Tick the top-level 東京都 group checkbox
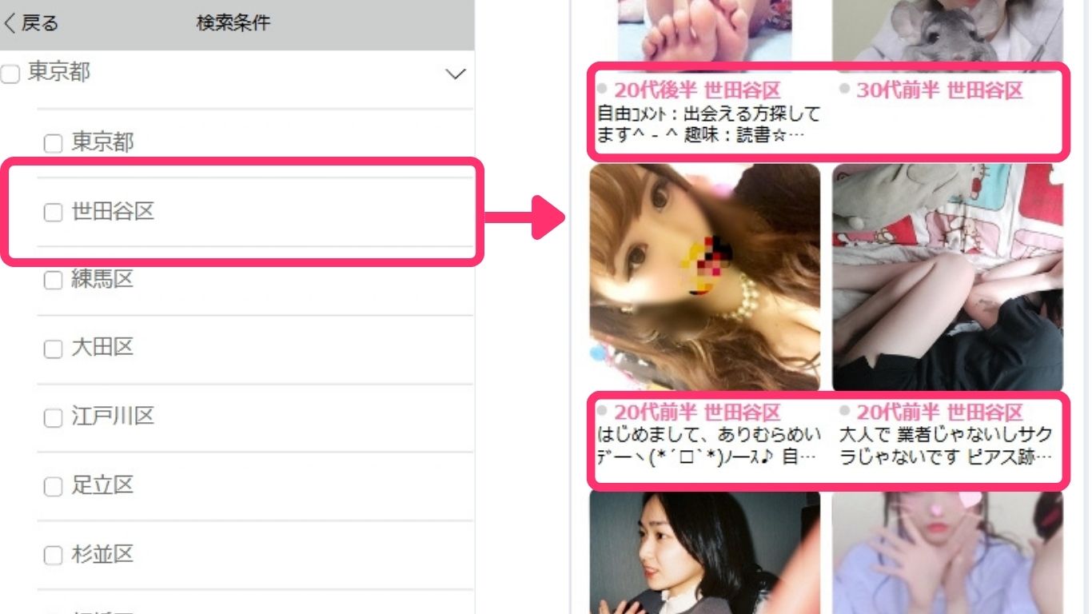The height and width of the screenshot is (614, 1092). coord(10,74)
